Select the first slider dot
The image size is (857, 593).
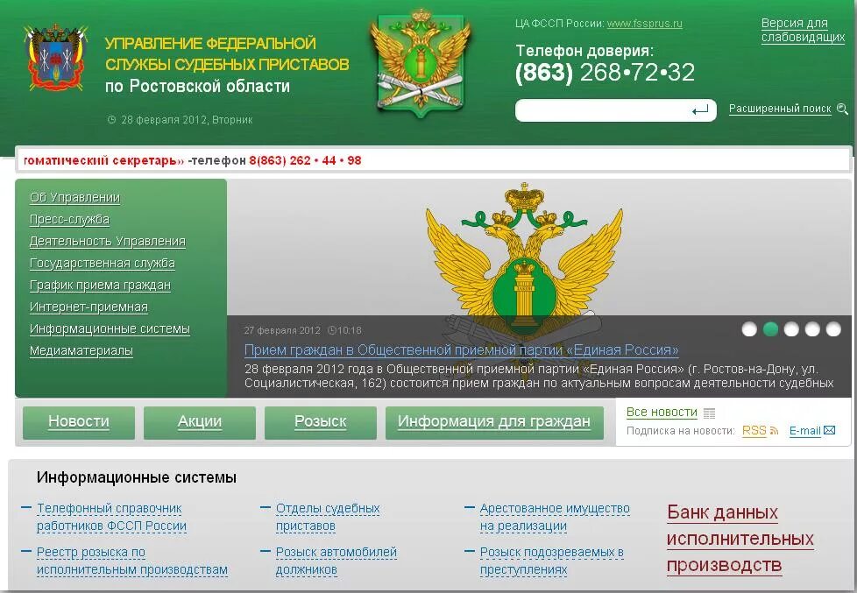(x=749, y=329)
